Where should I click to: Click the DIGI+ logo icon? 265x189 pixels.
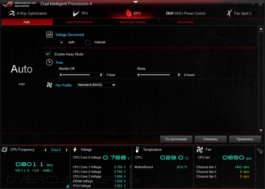point(170,13)
